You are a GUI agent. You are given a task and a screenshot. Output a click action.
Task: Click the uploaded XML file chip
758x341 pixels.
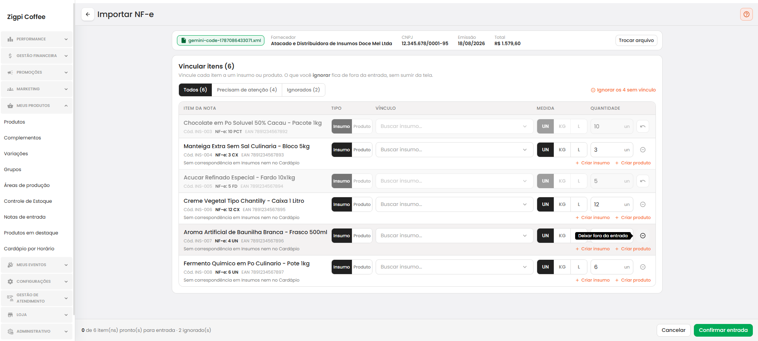(x=220, y=40)
